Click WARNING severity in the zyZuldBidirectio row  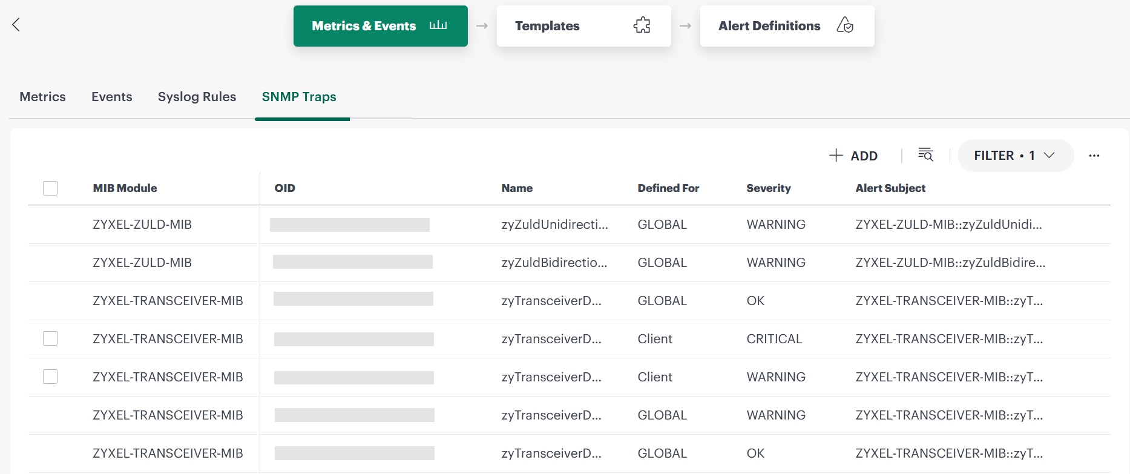point(776,263)
